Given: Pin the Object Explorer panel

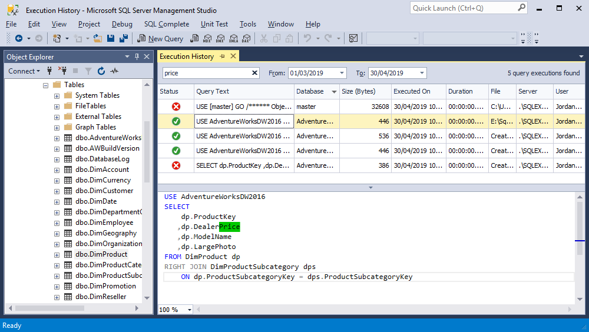Looking at the screenshot, I should 137,57.
